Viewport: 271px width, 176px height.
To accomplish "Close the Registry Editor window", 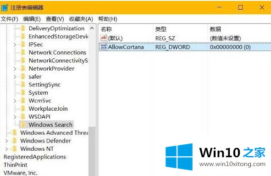I will point(262,7).
